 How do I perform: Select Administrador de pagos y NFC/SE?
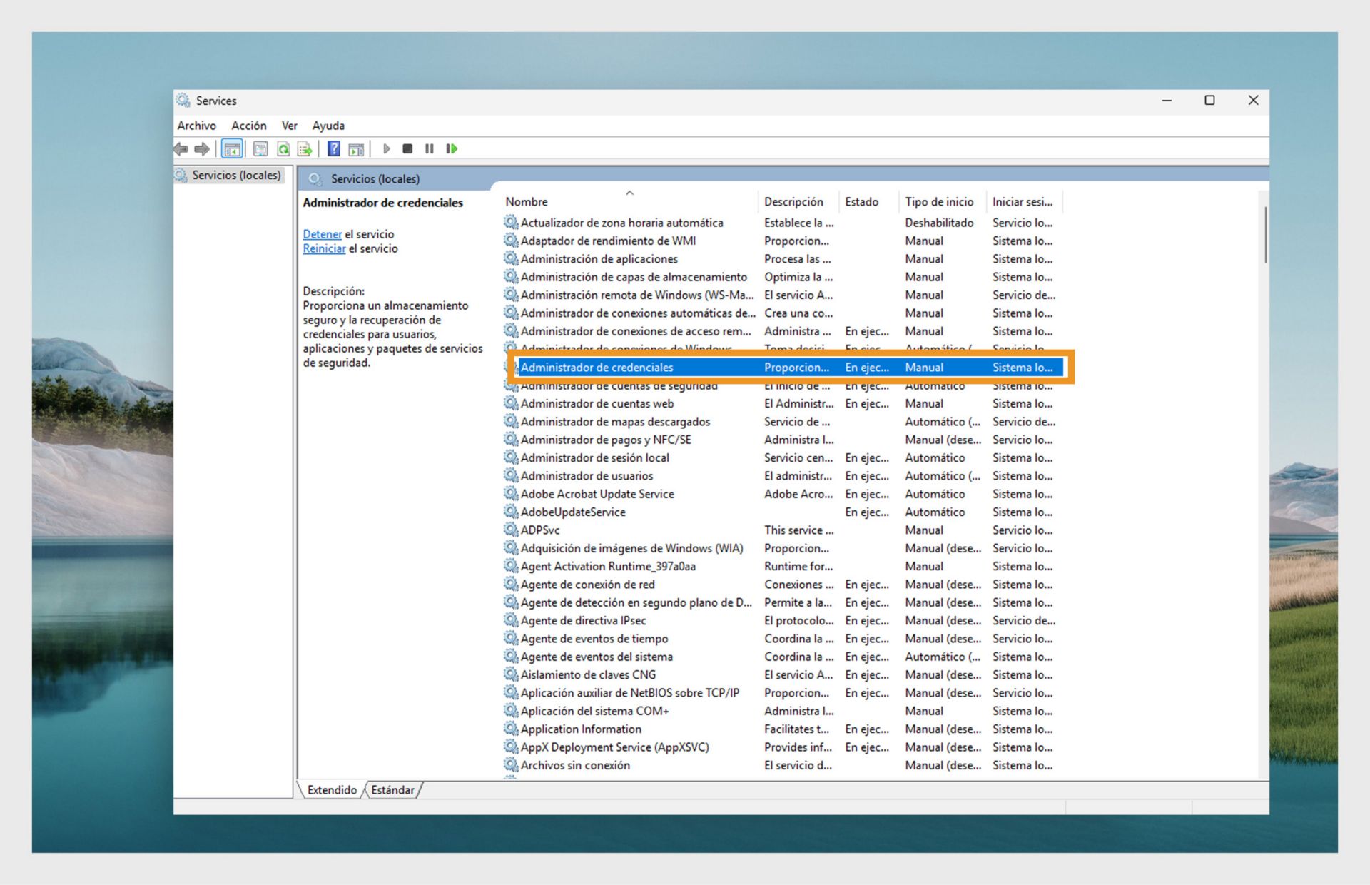(606, 440)
